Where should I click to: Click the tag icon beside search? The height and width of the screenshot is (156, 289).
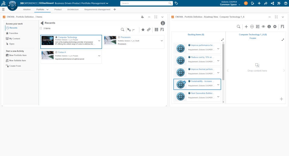pyautogui.click(x=176, y=3)
